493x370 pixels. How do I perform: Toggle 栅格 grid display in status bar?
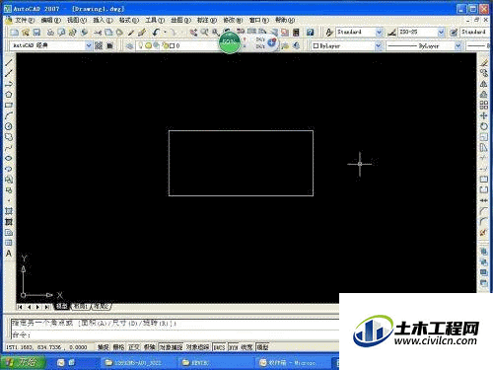click(x=118, y=347)
